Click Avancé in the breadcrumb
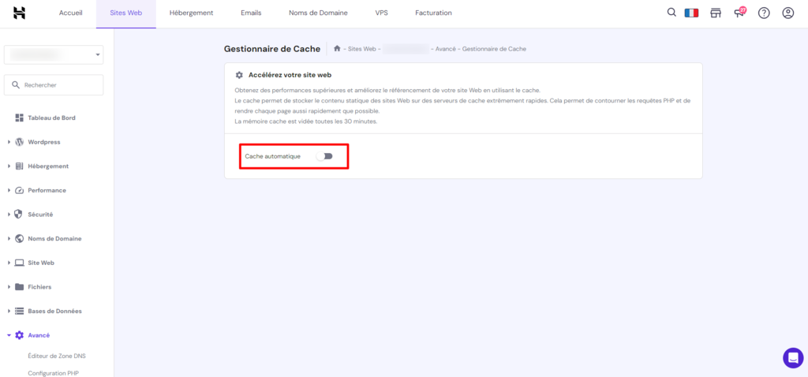The height and width of the screenshot is (377, 808). pyautogui.click(x=445, y=49)
